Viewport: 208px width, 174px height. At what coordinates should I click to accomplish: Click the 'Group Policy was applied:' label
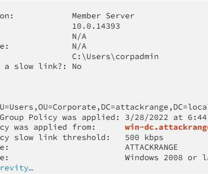click(60, 117)
